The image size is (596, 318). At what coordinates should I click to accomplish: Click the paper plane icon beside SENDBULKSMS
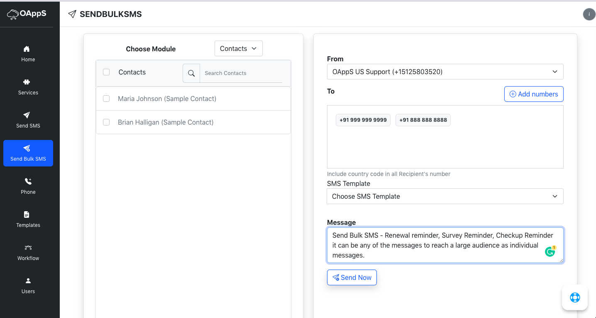pos(72,14)
